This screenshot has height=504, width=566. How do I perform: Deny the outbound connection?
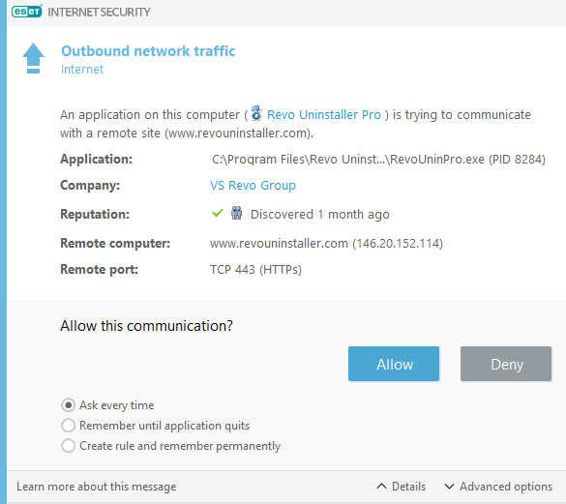(506, 364)
